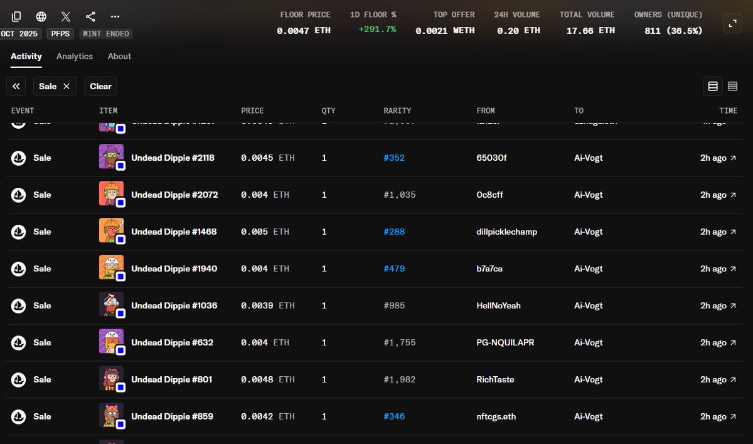This screenshot has height=444, width=753.
Task: Open the website globe icon
Action: pyautogui.click(x=41, y=17)
